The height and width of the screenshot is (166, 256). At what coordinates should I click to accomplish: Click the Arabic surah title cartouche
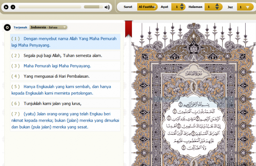[194, 74]
